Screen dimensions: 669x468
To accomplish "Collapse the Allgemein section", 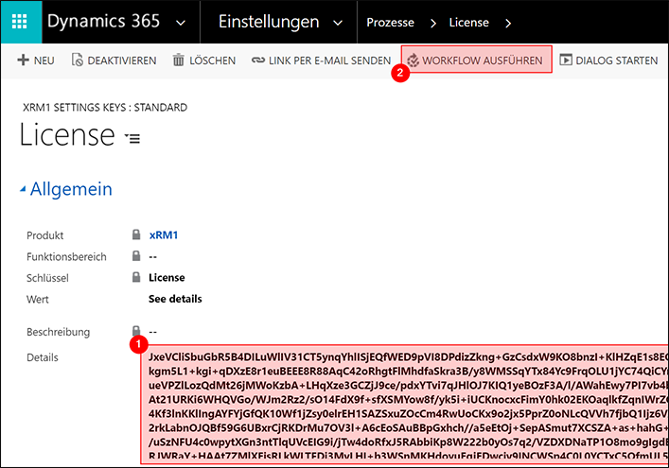I will point(24,189).
